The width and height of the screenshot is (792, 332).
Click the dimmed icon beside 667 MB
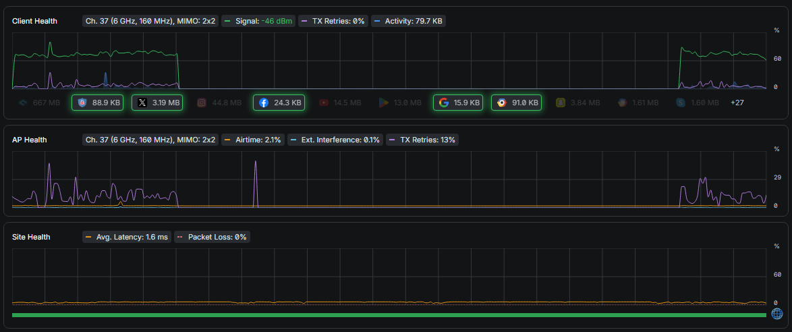23,103
